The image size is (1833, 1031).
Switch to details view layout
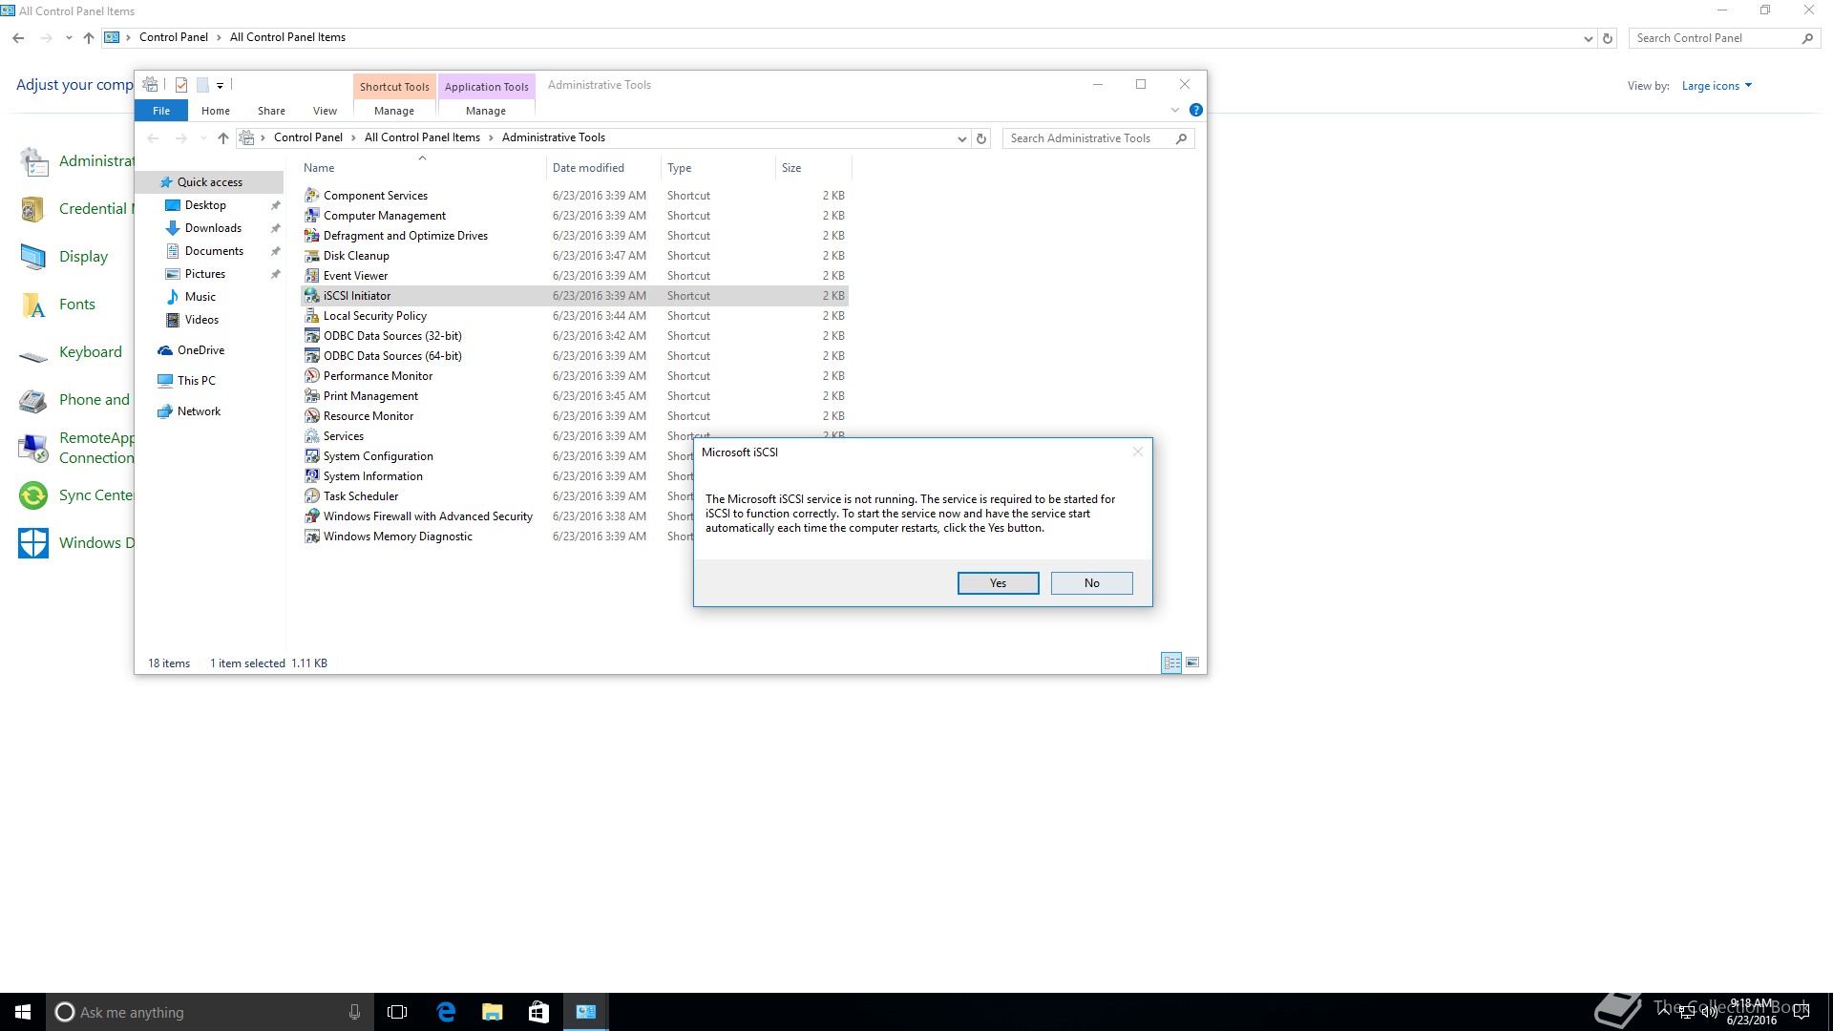pos(1171,663)
